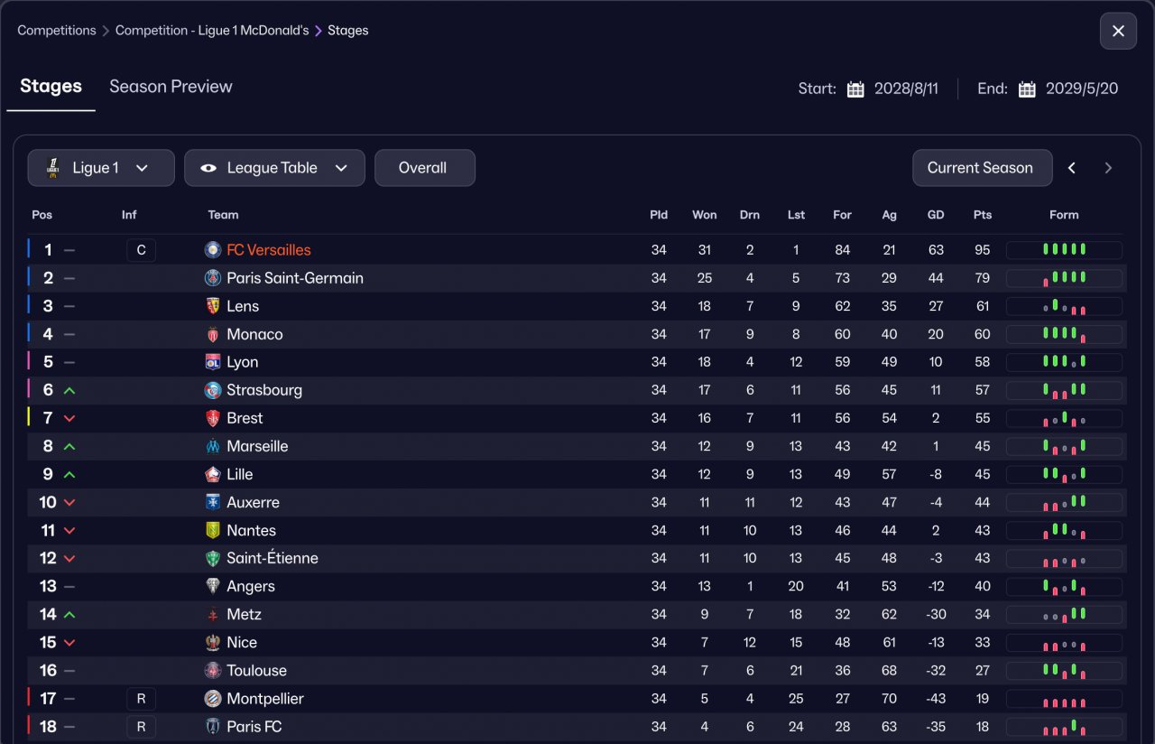Viewport: 1155px width, 744px height.
Task: Click Montpellier's relegation 'R' badge
Action: click(141, 698)
